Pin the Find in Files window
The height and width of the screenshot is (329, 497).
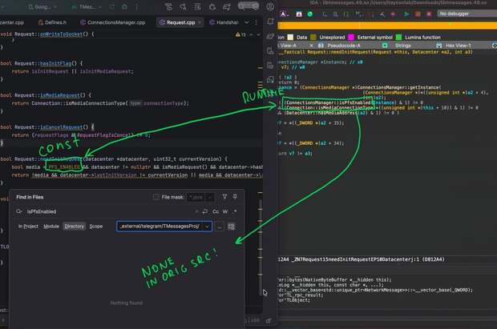coord(236,197)
